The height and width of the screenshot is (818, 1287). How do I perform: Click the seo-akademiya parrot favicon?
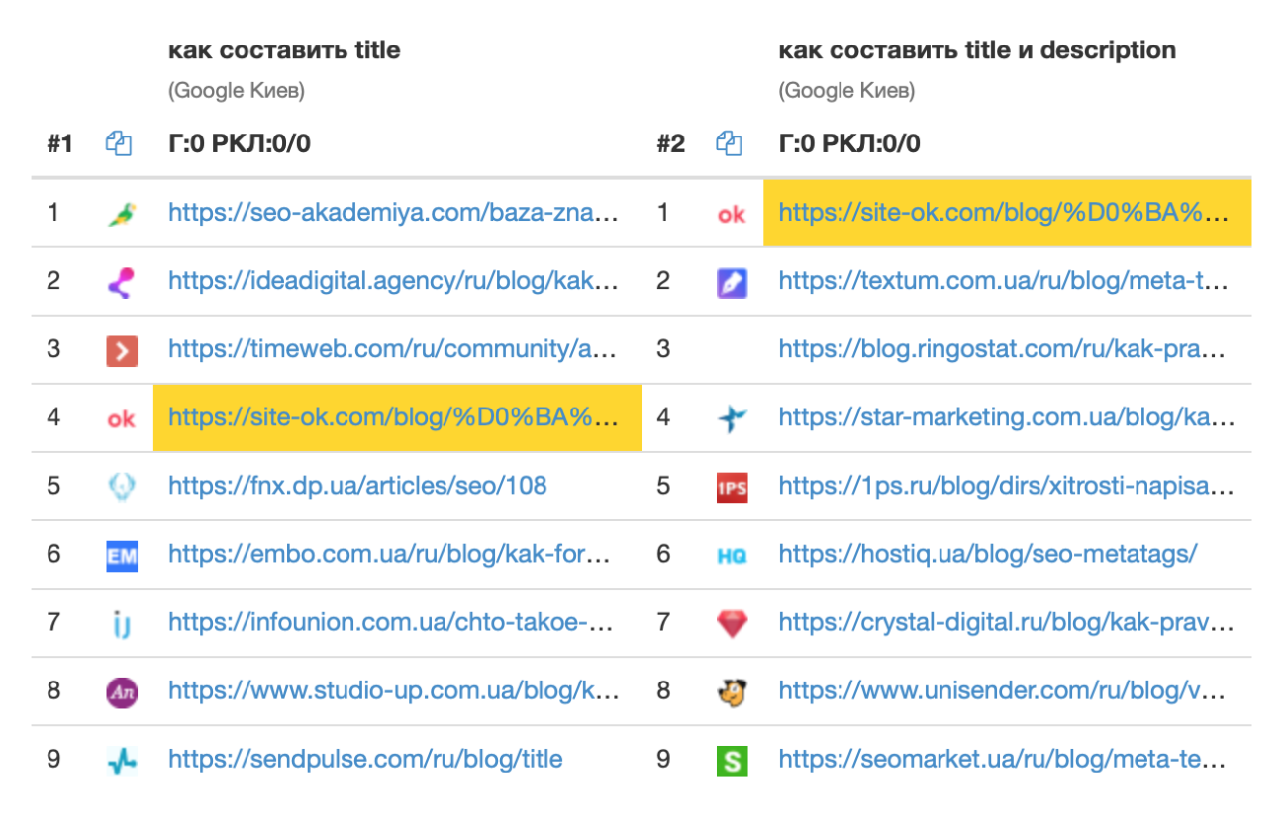tap(122, 213)
